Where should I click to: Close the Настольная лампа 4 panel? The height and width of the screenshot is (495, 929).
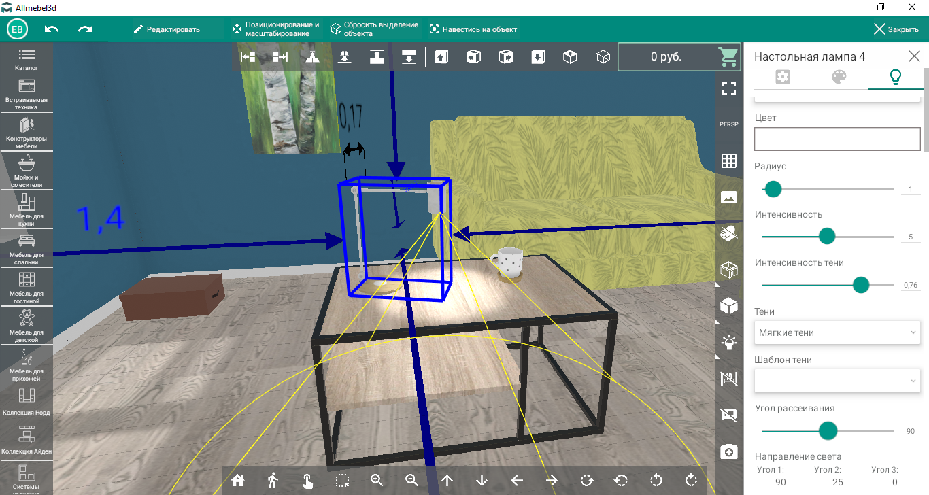[914, 56]
